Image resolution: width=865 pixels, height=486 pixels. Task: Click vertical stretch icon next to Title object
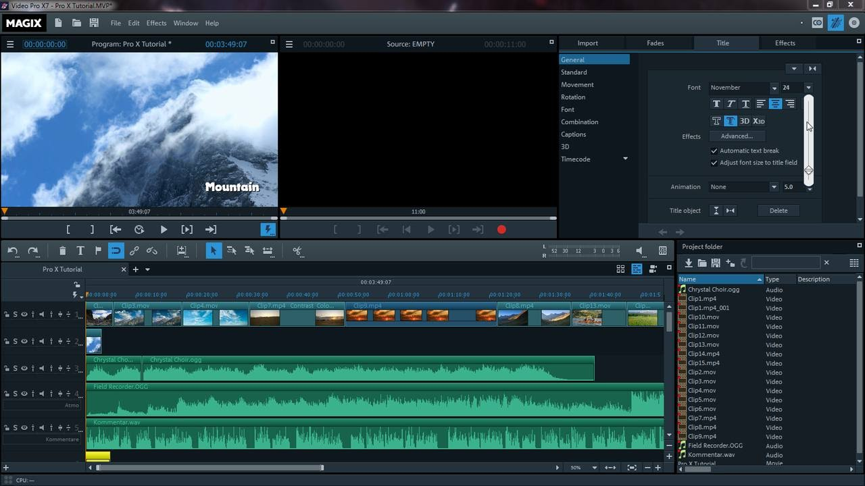click(x=716, y=211)
